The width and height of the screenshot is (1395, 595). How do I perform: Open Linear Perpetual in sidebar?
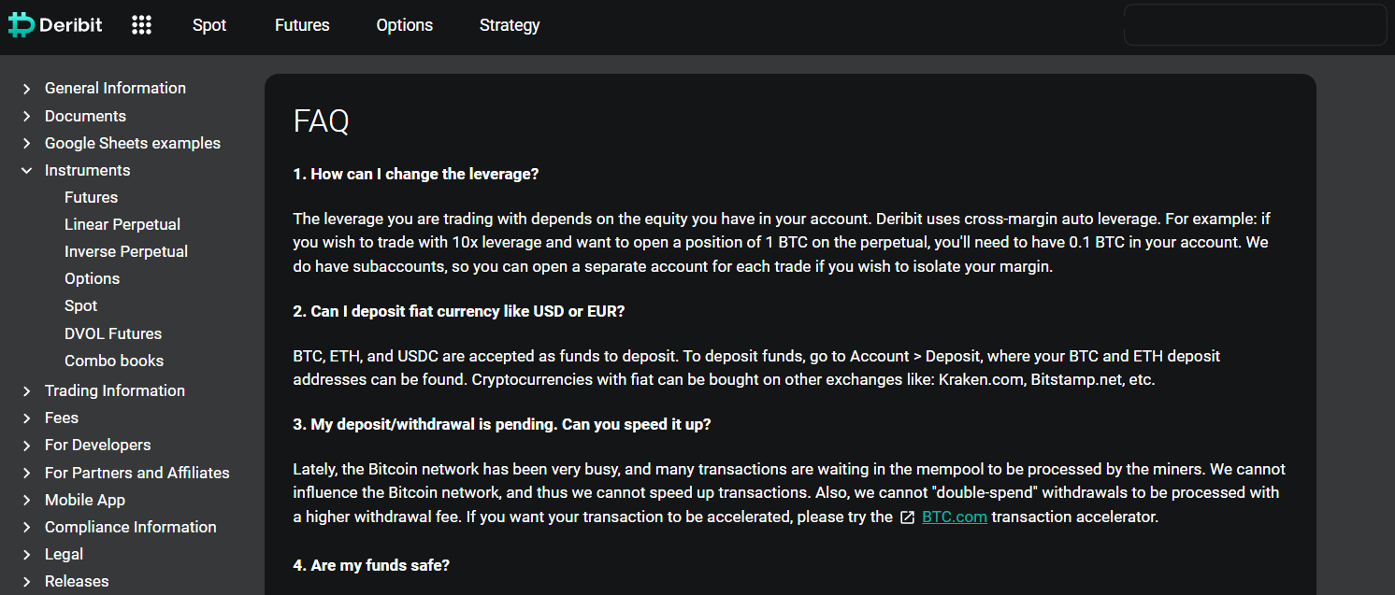click(x=122, y=224)
